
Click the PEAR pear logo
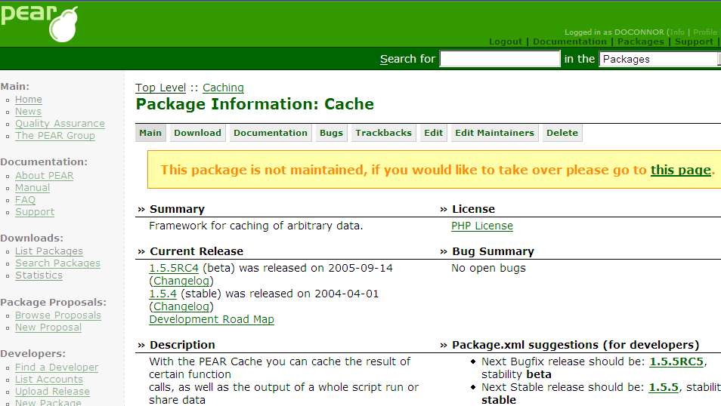39,23
